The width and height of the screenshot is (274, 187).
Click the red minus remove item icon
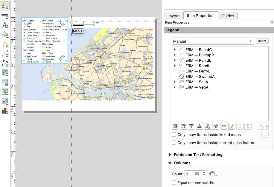point(223,126)
